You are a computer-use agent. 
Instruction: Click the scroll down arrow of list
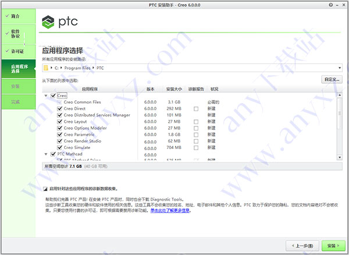[340, 157]
